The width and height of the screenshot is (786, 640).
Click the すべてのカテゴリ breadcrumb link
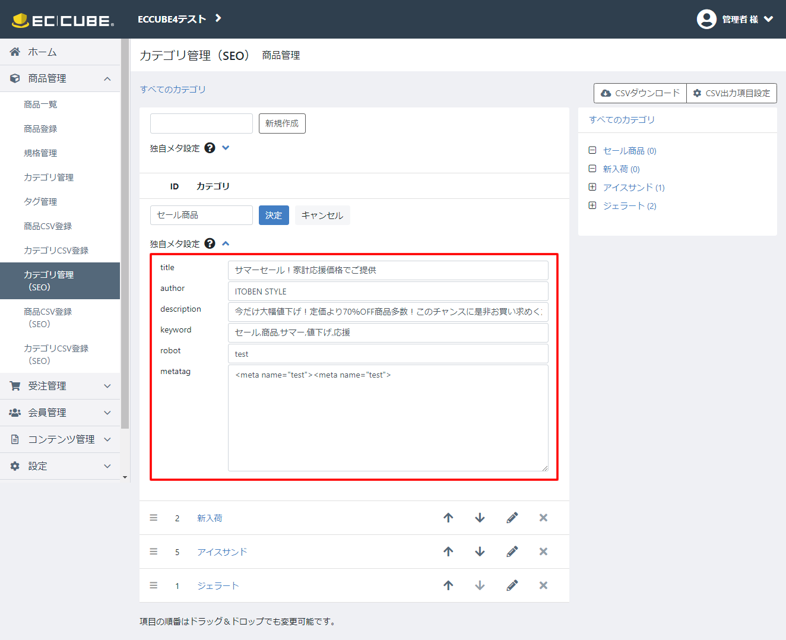pos(173,89)
